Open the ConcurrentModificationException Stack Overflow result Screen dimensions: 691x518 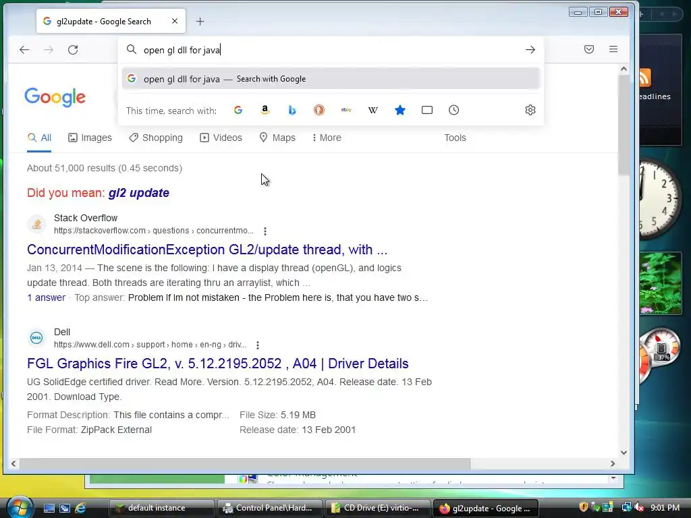tap(207, 250)
